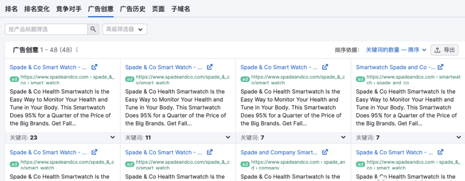
Task: Click the spadeandco.com › smartwatch URL text
Action: [414, 79]
